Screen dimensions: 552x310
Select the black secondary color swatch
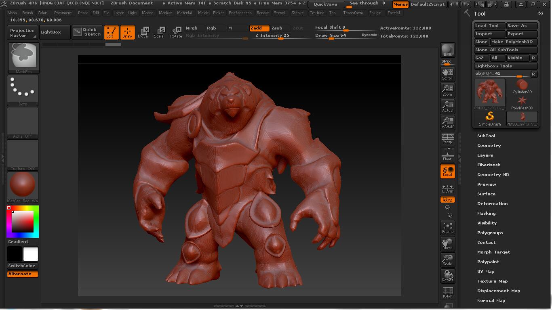15,254
